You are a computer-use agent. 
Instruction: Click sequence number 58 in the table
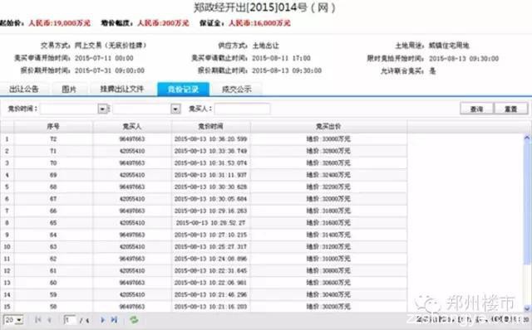[53, 307]
